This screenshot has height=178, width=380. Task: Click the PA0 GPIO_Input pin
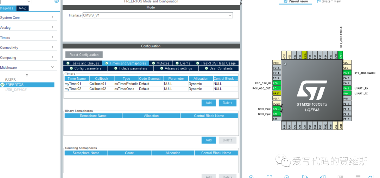point(277,108)
